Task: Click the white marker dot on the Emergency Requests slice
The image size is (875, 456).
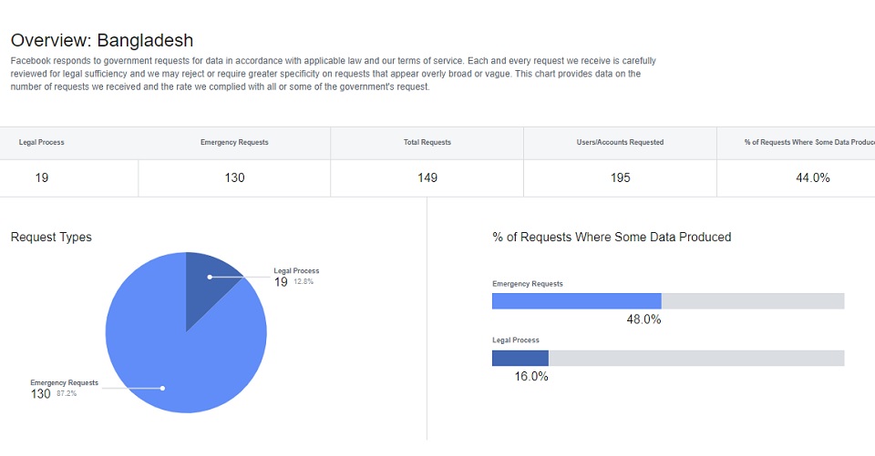Action: tap(162, 389)
